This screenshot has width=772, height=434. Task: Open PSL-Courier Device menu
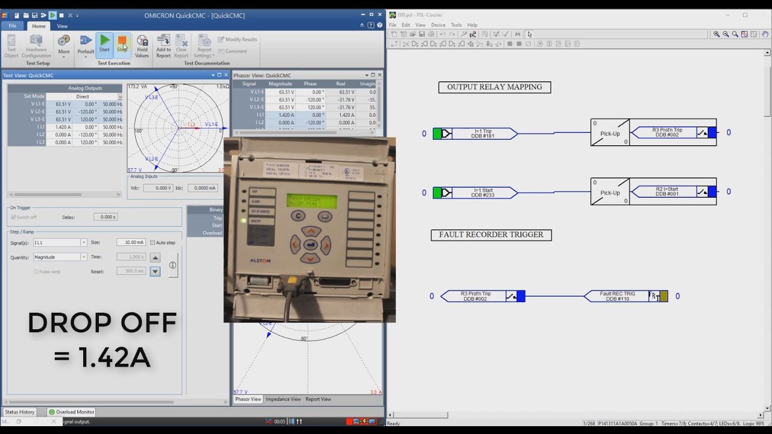[x=438, y=25]
